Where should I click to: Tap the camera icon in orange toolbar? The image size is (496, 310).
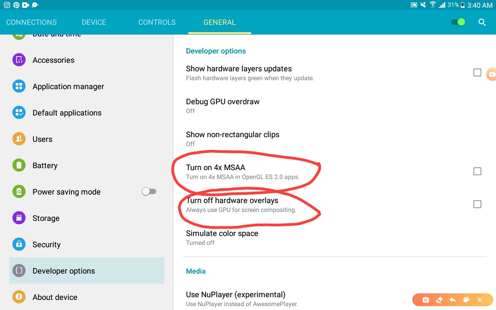point(425,300)
